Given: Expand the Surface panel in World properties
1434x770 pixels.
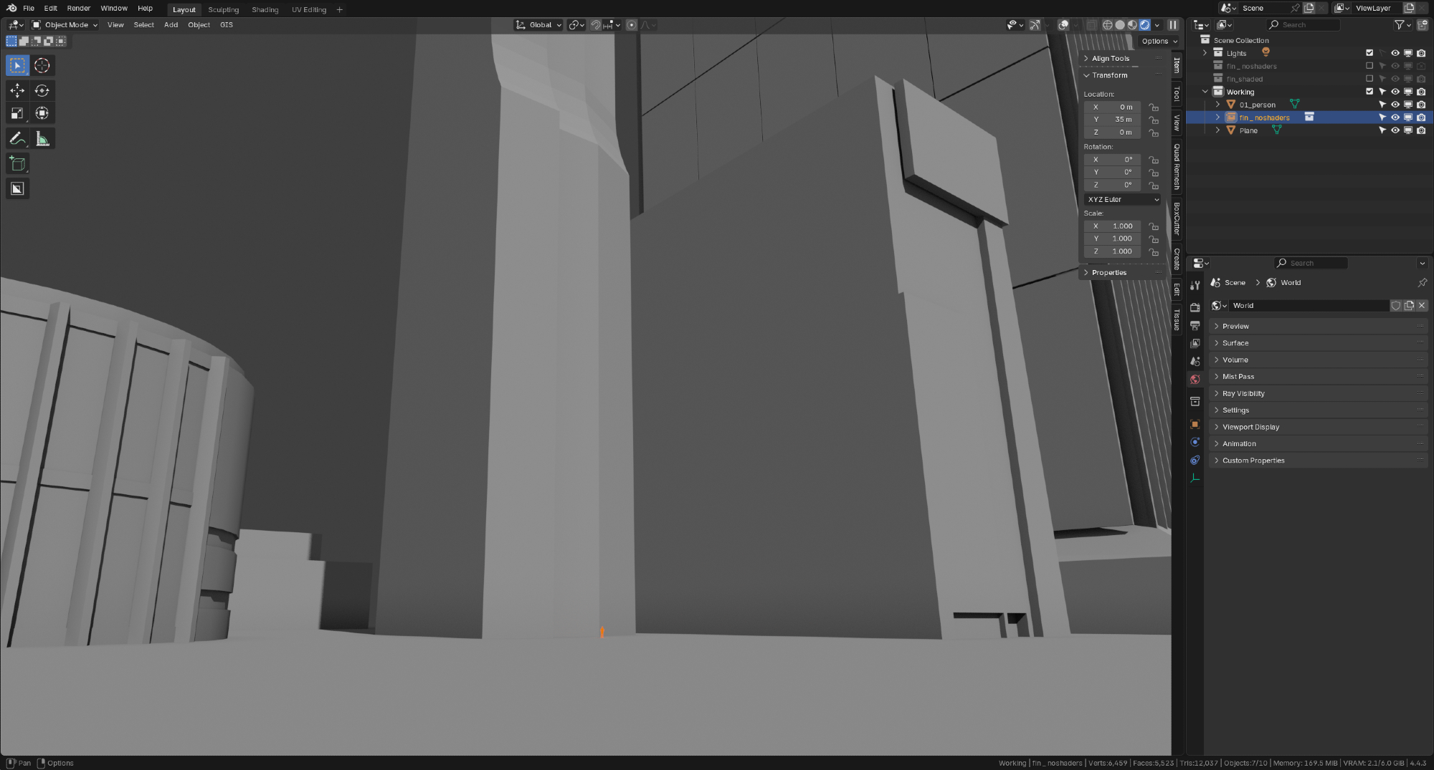Looking at the screenshot, I should 1235,343.
